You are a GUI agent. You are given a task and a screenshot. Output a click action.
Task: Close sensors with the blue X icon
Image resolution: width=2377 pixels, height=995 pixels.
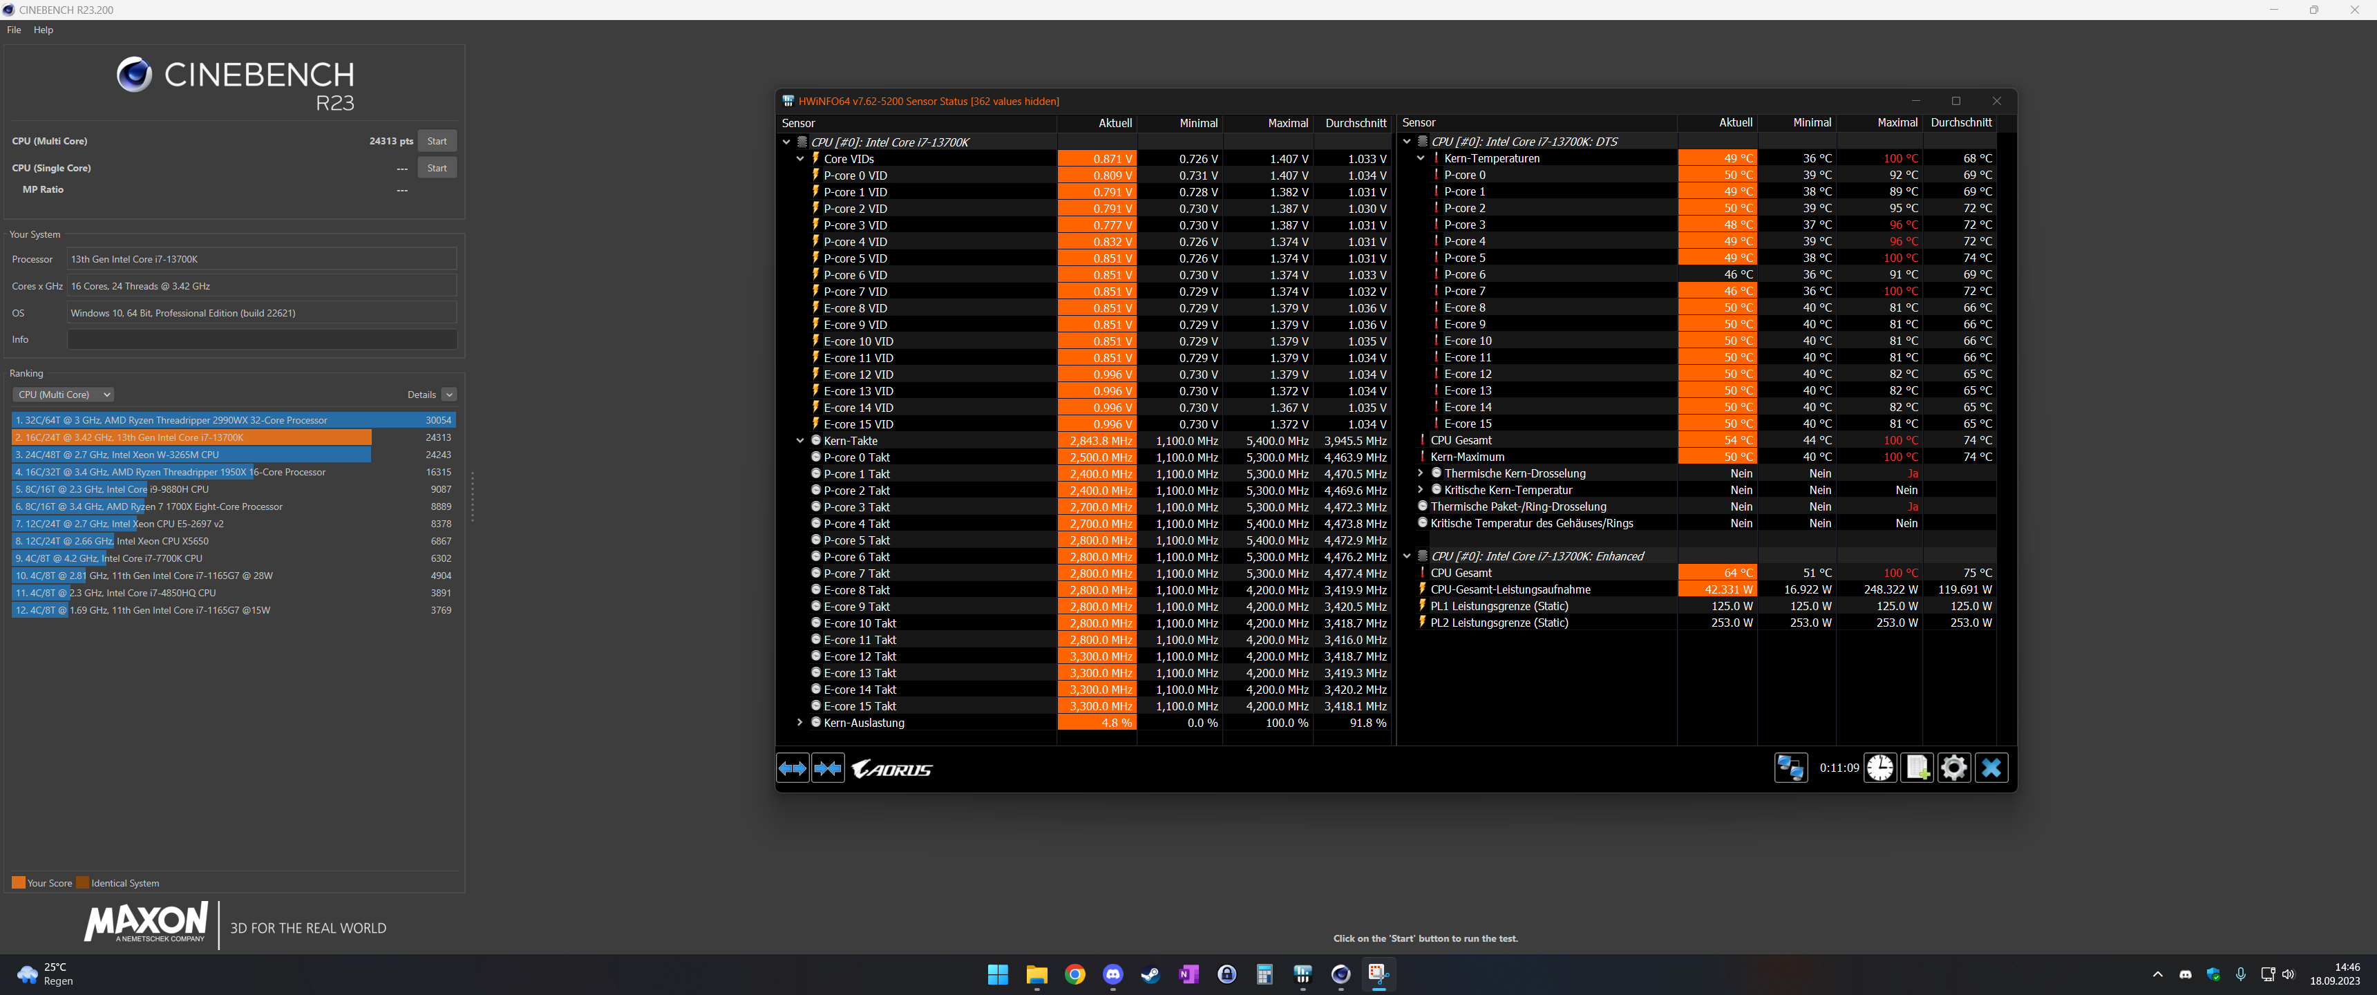click(x=1991, y=768)
